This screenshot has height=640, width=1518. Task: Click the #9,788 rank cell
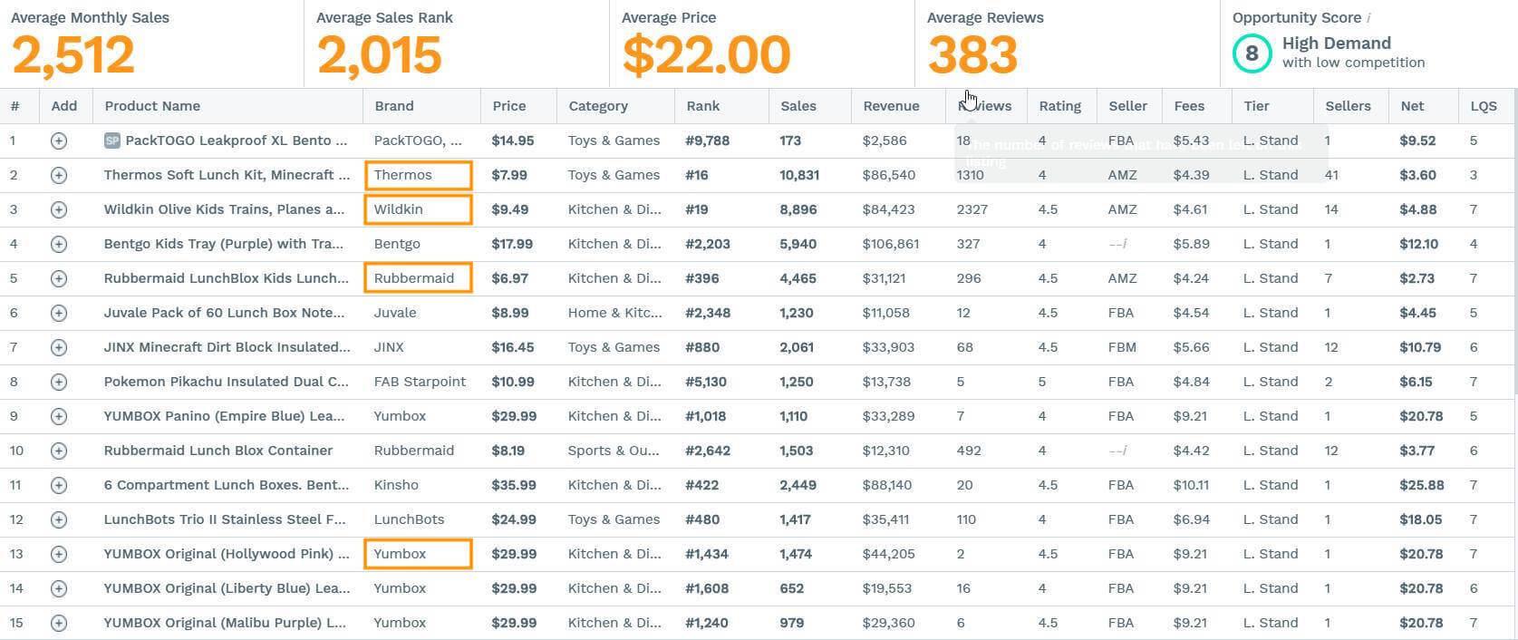(x=708, y=141)
